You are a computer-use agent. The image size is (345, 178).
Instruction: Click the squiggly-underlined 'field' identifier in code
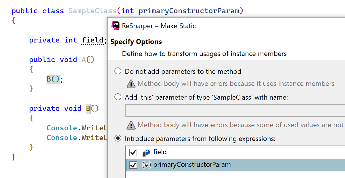[x=92, y=40]
